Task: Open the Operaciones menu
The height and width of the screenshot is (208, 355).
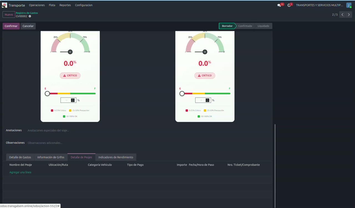Action: (x=37, y=5)
